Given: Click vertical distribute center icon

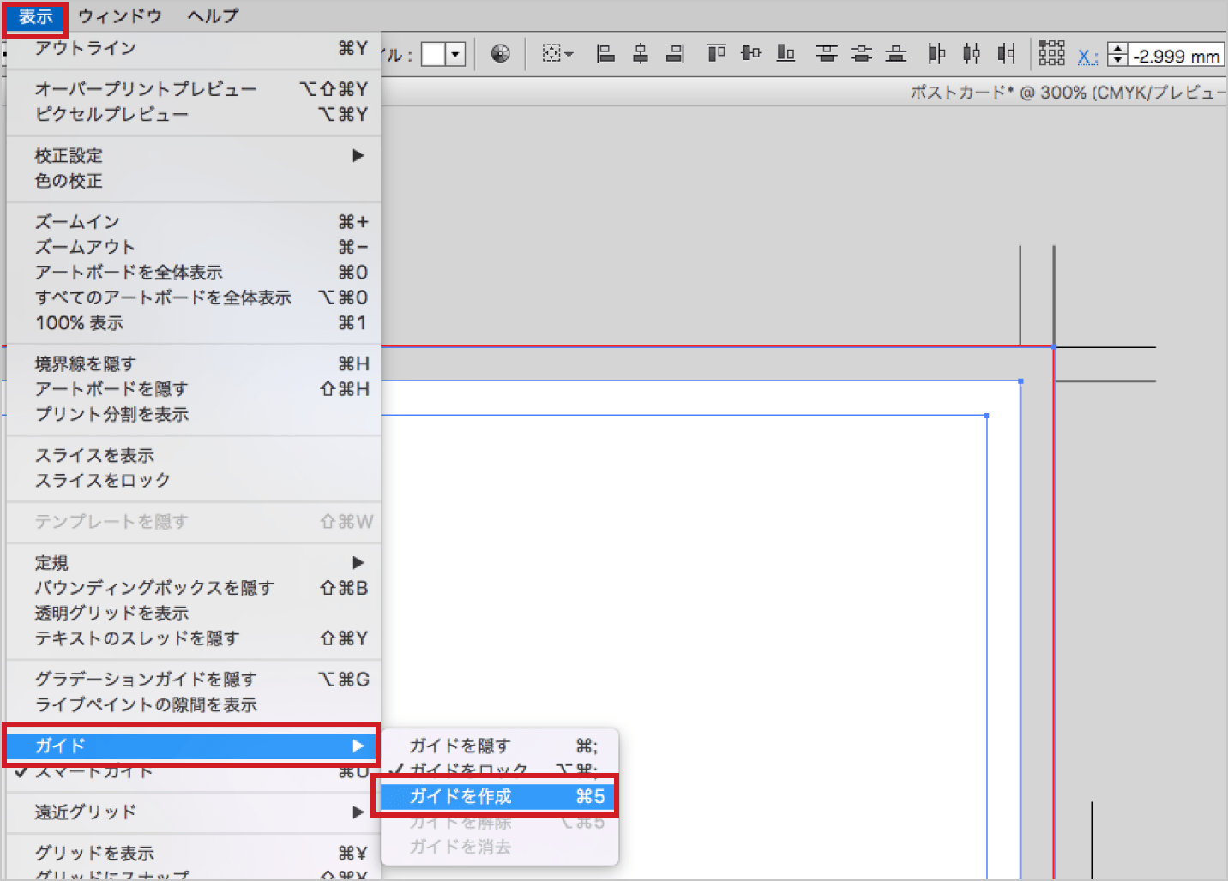Looking at the screenshot, I should [861, 54].
